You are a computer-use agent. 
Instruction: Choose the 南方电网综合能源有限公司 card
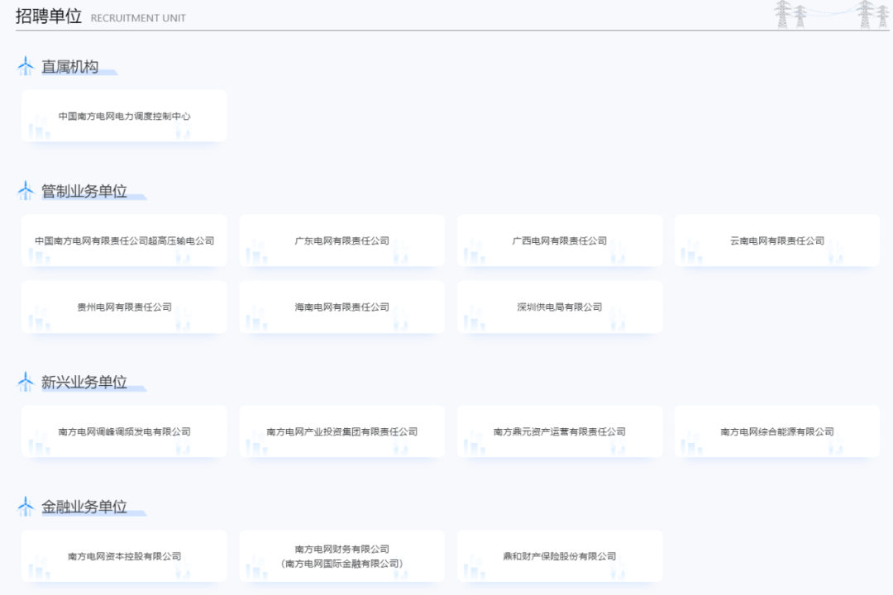(x=776, y=431)
